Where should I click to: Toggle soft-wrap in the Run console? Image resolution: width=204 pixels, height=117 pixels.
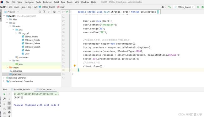(9, 103)
